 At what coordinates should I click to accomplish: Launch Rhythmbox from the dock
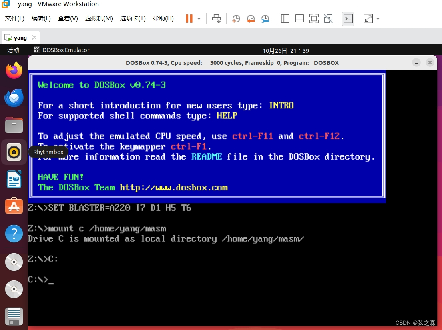pyautogui.click(x=14, y=152)
